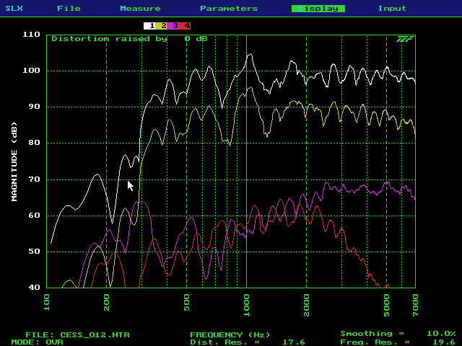
Task: Click the 70 magnitude axis label
Action: click(x=34, y=179)
